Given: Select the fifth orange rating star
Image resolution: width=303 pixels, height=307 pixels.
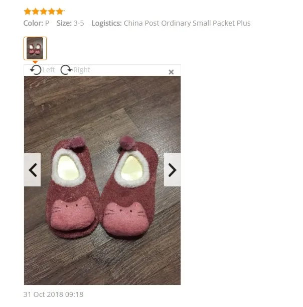Looking at the screenshot, I should [x=60, y=12].
